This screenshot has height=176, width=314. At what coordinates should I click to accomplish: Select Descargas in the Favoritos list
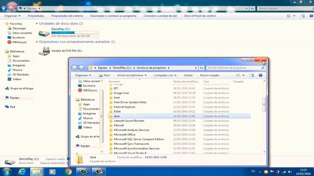(x=19, y=28)
